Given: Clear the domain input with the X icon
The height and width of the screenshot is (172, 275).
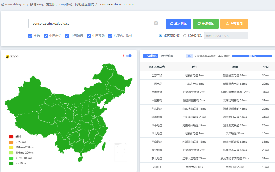Looking at the screenshot, I should point(156,23).
